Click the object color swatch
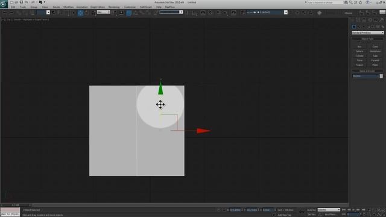This screenshot has height=217, width=386. (x=381, y=76)
